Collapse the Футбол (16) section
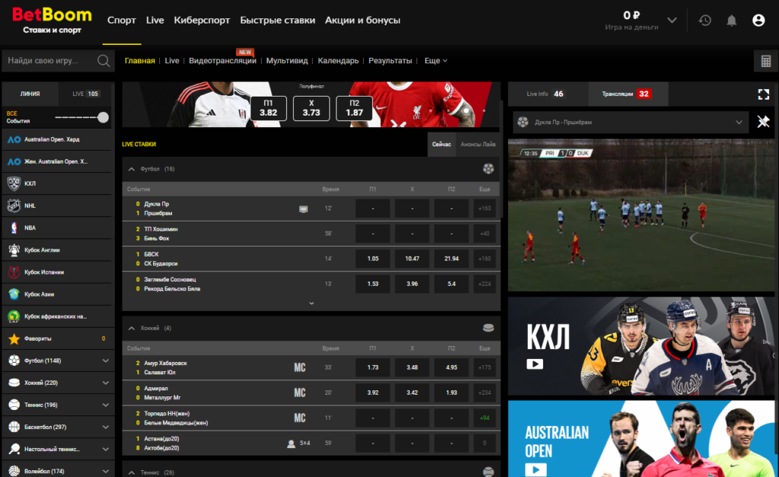Viewport: 779px width, 477px height. point(131,169)
